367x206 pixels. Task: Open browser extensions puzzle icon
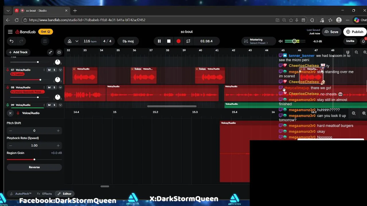312,20
